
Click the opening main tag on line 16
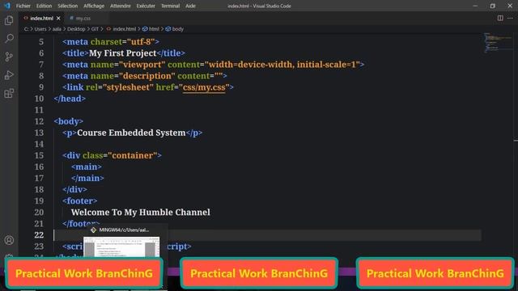pos(87,167)
